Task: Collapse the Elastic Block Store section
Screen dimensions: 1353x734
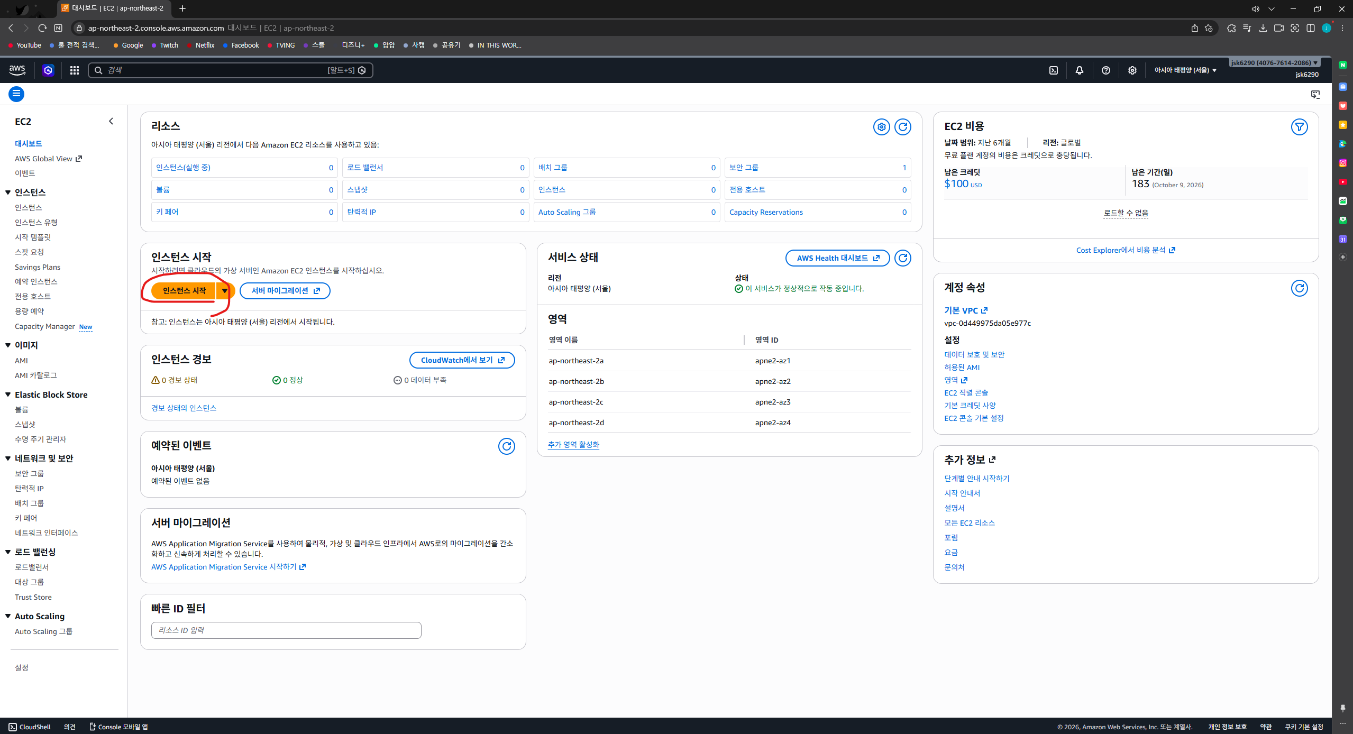Action: (8, 394)
